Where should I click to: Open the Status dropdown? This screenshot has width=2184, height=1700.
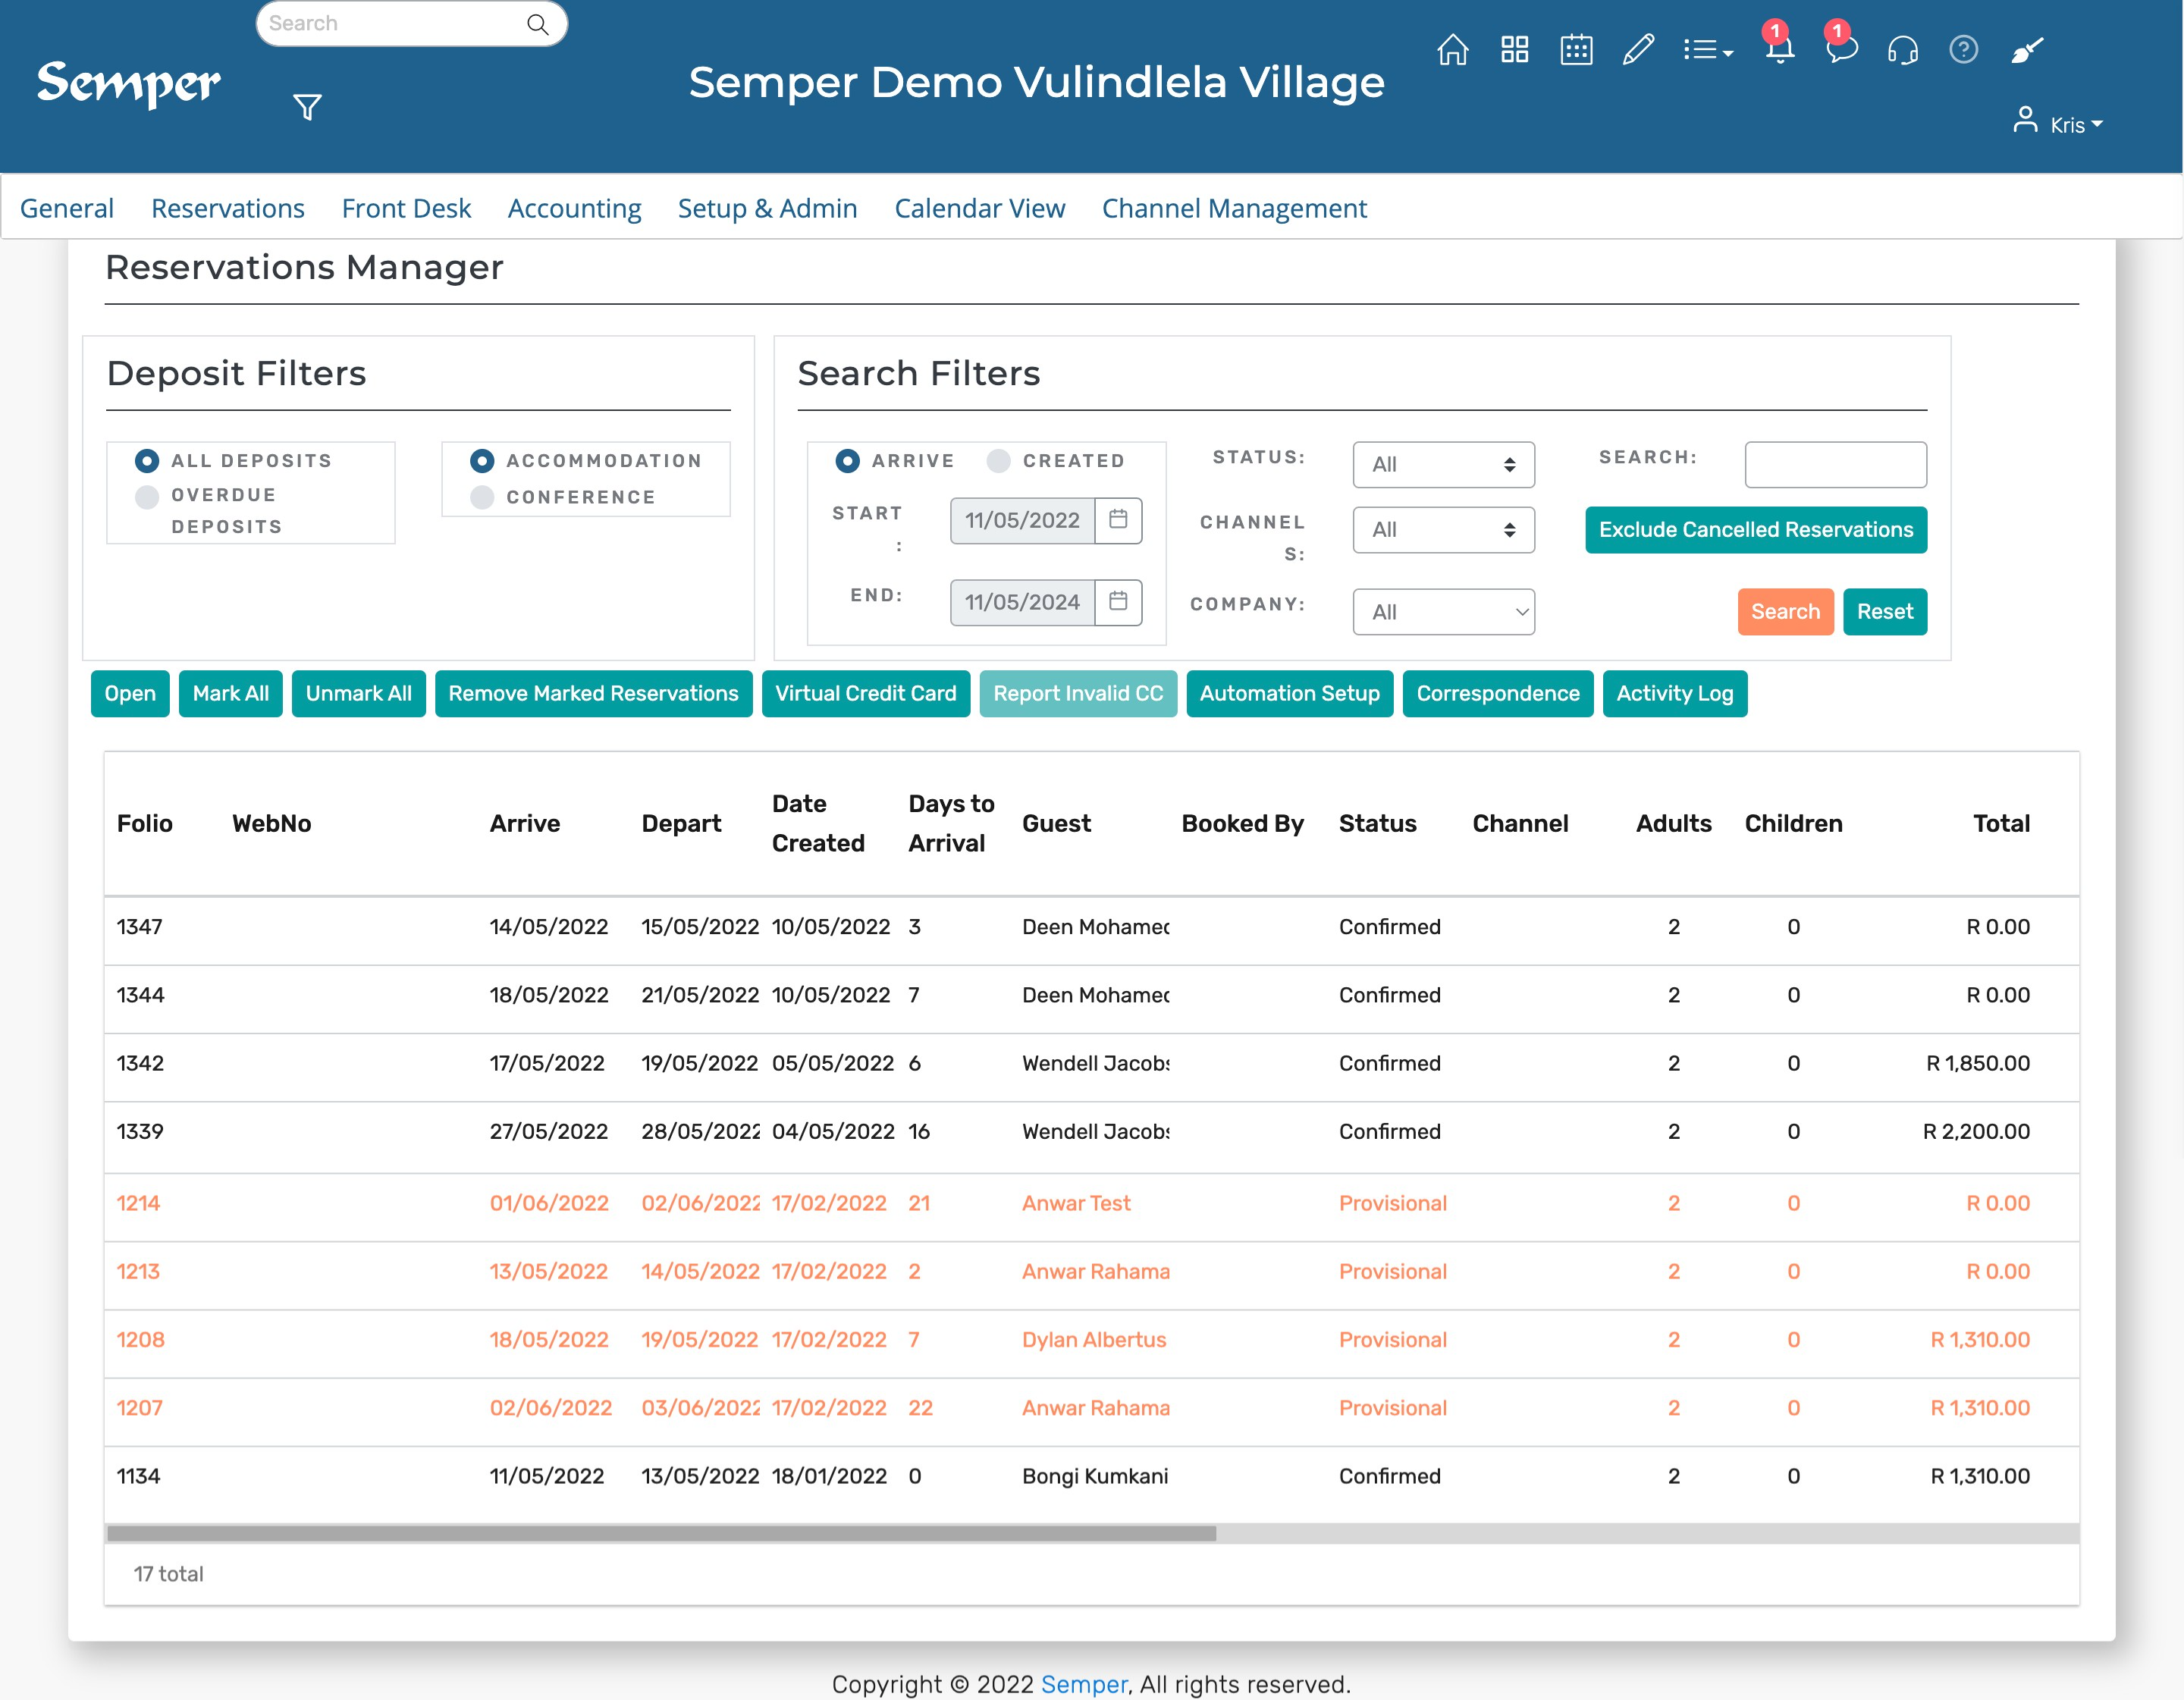point(1443,464)
